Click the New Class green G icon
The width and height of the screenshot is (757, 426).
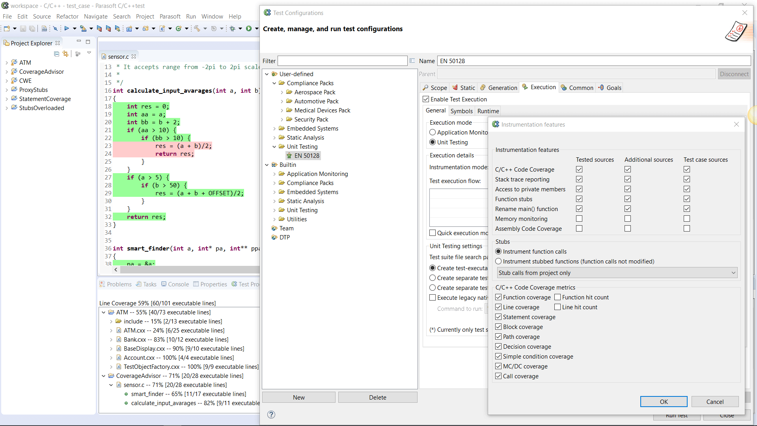click(179, 29)
